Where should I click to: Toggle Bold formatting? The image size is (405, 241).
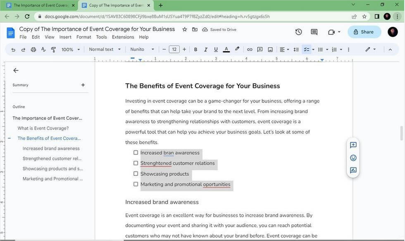coord(195,49)
